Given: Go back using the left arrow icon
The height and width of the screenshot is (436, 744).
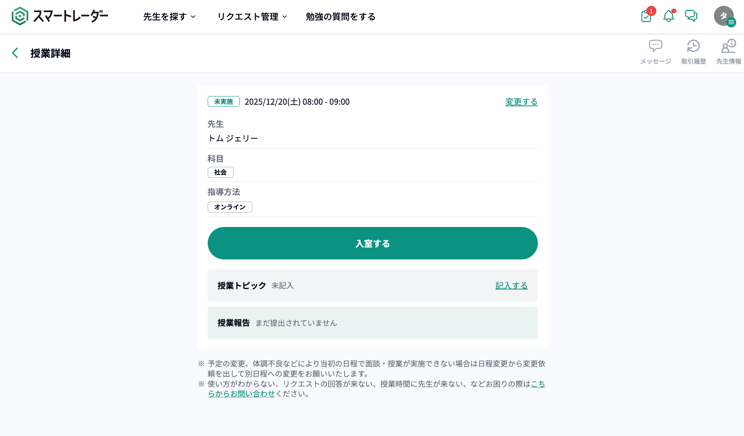Looking at the screenshot, I should pyautogui.click(x=15, y=53).
